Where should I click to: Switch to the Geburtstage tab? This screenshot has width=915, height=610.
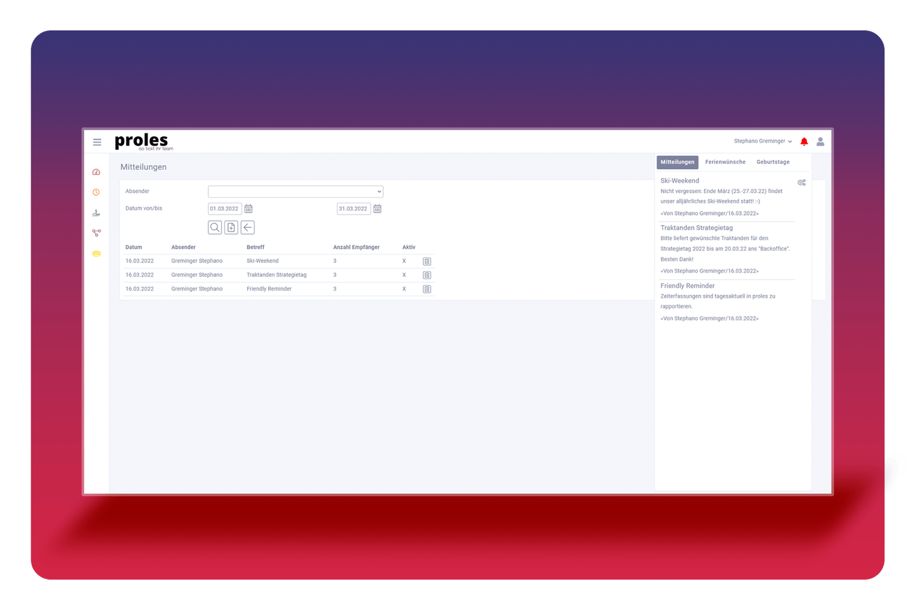tap(773, 162)
